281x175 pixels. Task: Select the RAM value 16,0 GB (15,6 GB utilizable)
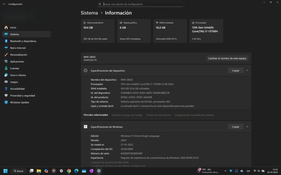tap(135, 89)
